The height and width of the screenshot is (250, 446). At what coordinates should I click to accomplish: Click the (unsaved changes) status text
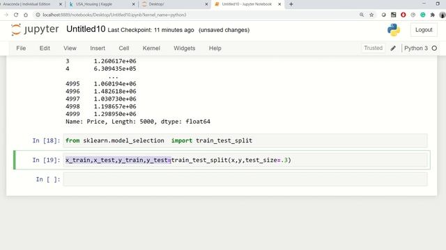tap(224, 30)
